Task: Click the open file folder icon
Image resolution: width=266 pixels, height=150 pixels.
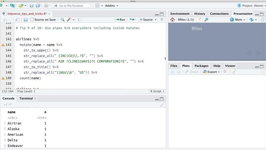Action: point(21,5)
